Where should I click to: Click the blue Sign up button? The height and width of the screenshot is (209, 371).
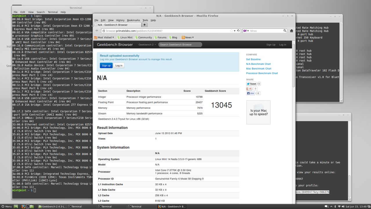click(106, 66)
